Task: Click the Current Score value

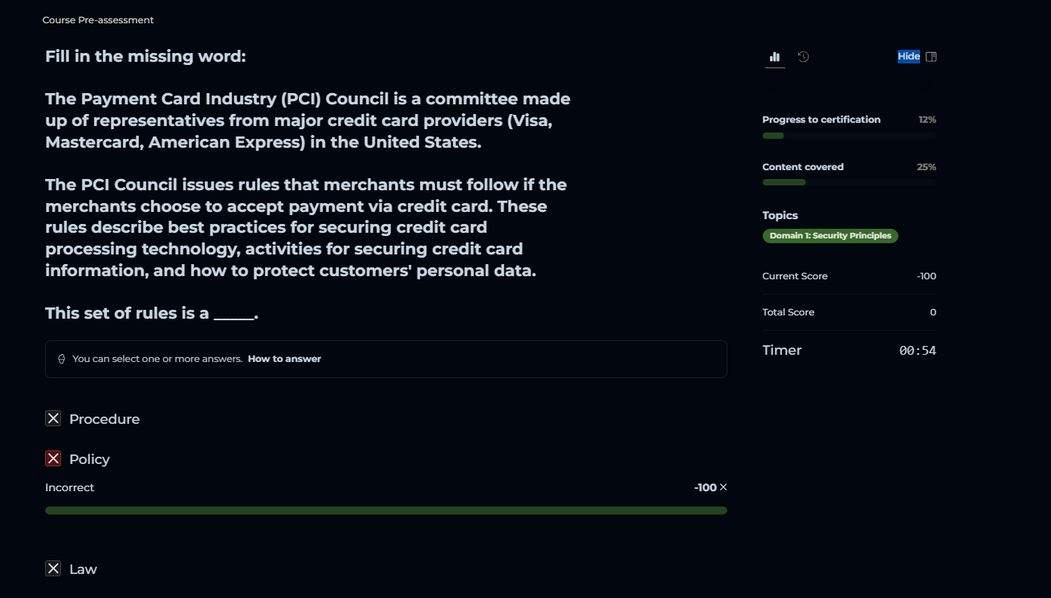Action: tap(926, 276)
